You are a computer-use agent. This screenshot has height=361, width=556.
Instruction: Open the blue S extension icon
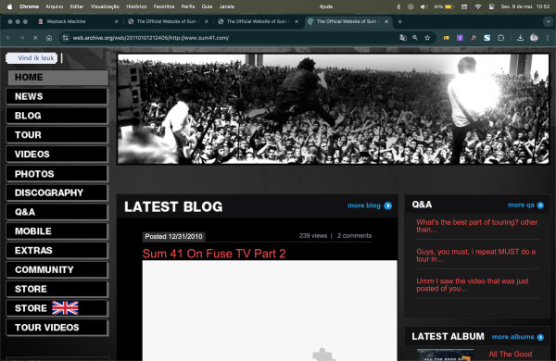(487, 38)
